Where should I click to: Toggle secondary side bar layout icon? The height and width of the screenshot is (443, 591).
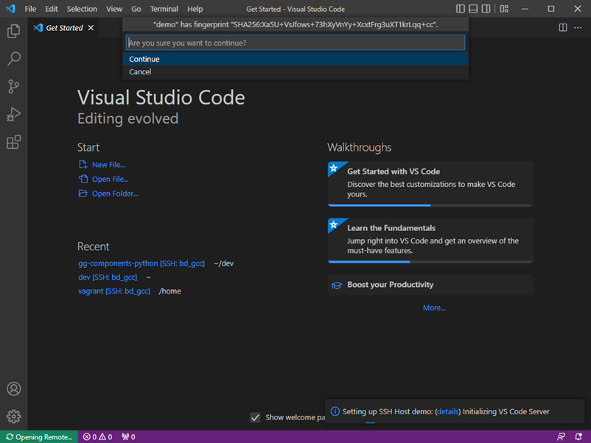click(486, 9)
